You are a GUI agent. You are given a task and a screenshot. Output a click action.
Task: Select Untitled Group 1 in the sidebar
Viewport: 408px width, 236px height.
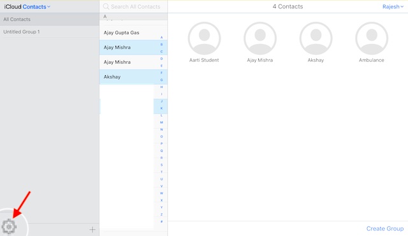pos(50,32)
